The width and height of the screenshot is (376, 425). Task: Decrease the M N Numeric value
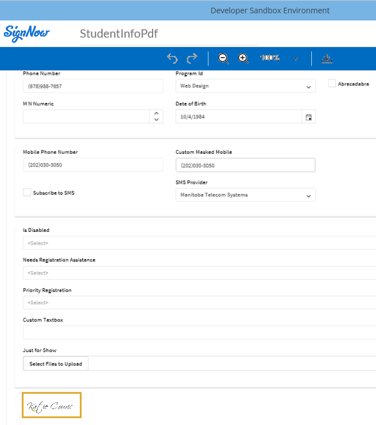point(156,120)
